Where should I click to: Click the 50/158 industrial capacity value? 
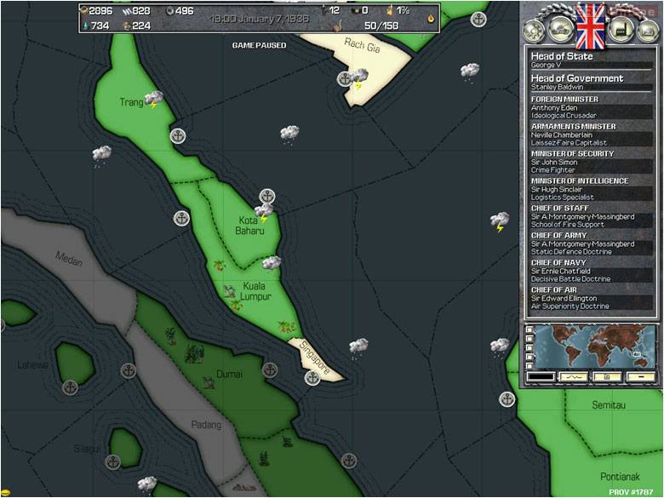tap(381, 26)
